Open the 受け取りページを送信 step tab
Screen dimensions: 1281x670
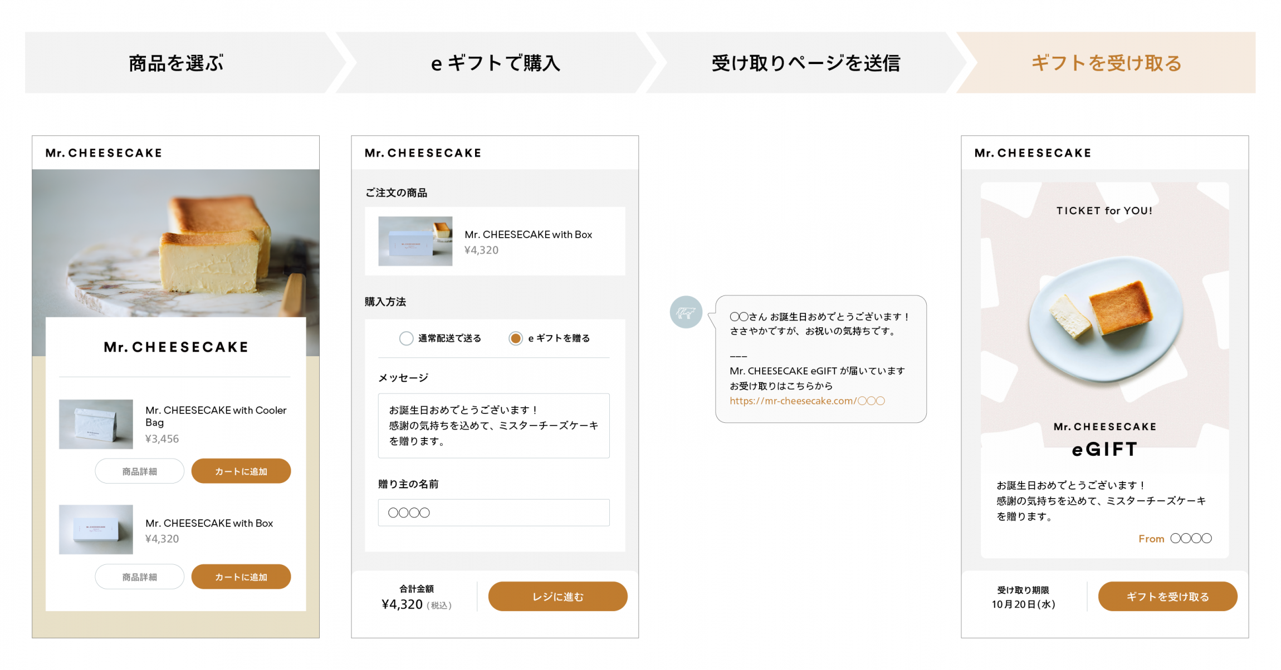pos(806,63)
